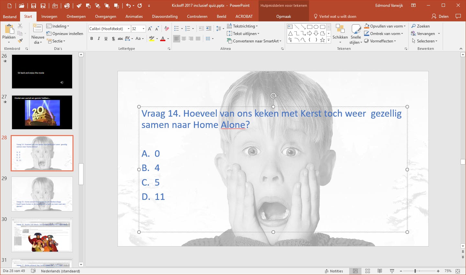Toggle underline formatting
Screen dimensions: 466x275
106,39
